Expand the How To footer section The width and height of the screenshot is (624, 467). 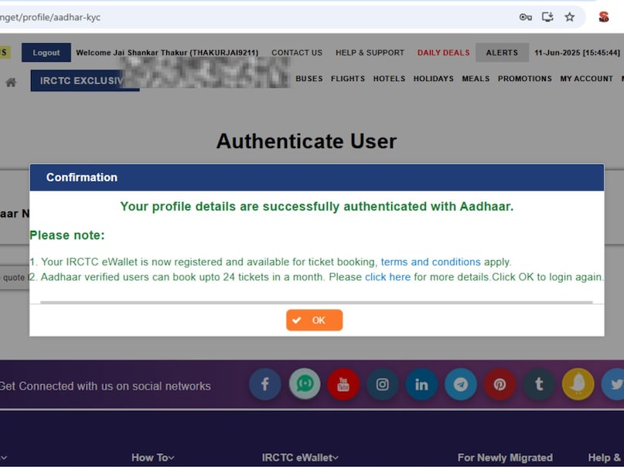[153, 458]
